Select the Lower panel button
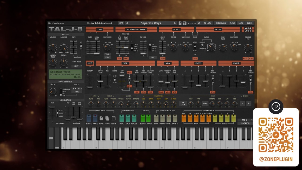 tap(89, 118)
